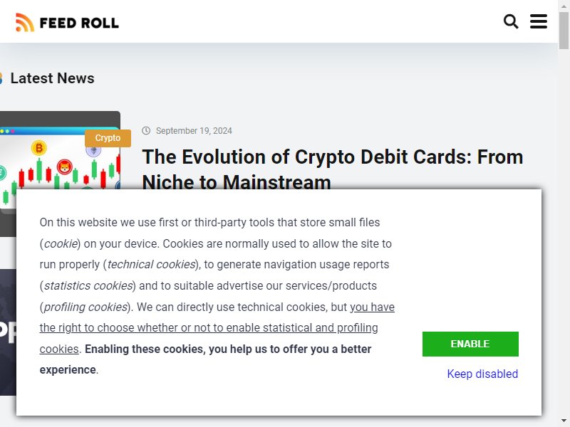Follow the underlined right to choose cookies link
Screen dimensions: 570x427
pos(217,328)
